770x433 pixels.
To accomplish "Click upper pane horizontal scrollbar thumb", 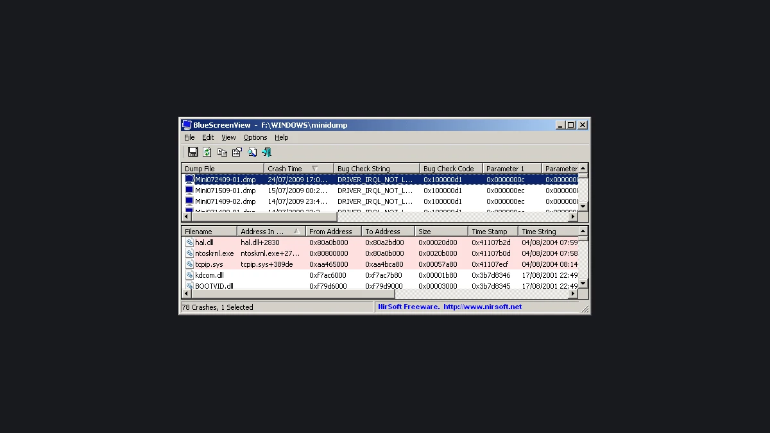I will 264,217.
